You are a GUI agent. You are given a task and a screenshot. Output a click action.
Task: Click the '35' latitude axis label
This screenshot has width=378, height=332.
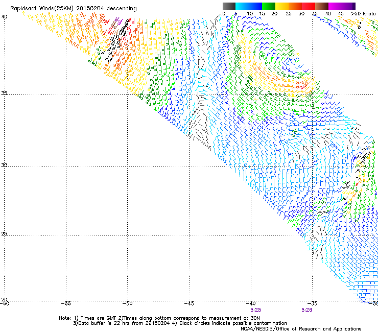click(4, 93)
